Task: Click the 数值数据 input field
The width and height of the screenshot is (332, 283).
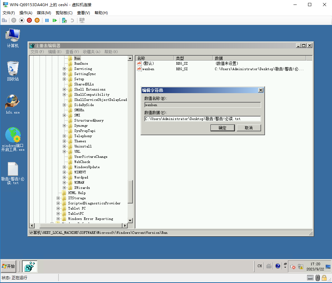Action: [x=202, y=119]
